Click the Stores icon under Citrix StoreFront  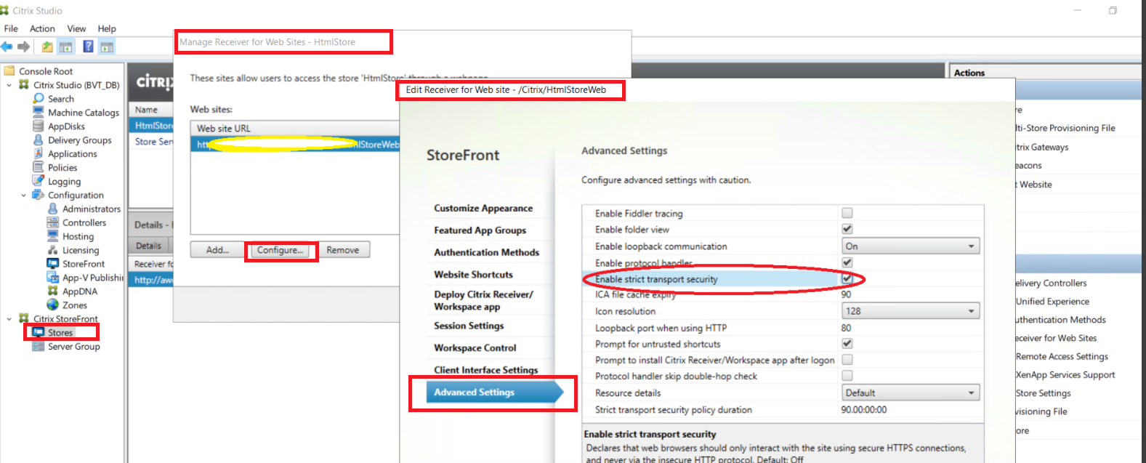tap(39, 332)
